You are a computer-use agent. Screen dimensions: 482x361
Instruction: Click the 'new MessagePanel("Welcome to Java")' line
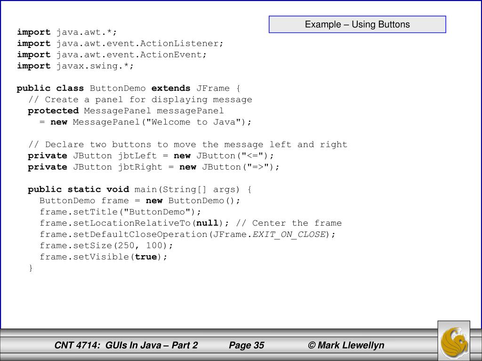(x=145, y=122)
